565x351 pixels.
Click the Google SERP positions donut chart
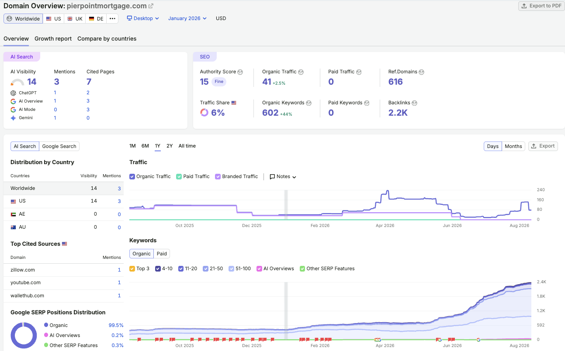[x=24, y=335]
